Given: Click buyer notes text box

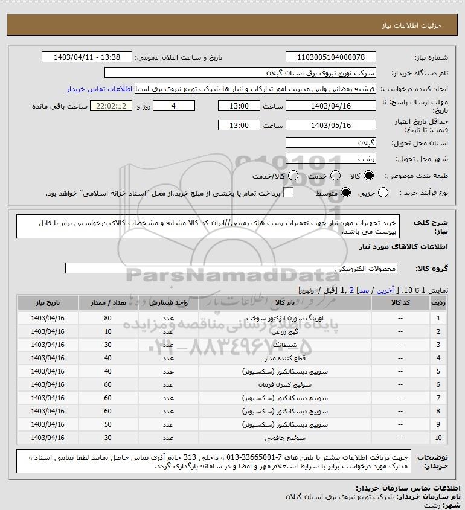Looking at the screenshot, I should [214, 461].
